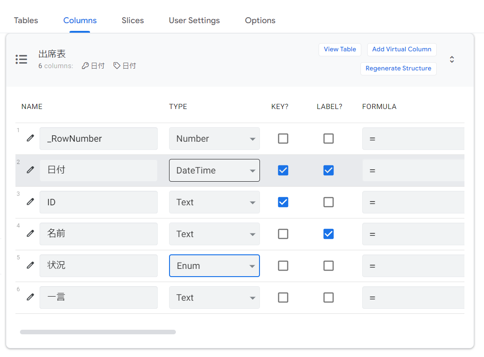Collapse the 出席表 table with the arrows icon
This screenshot has height=357, width=484.
[452, 59]
